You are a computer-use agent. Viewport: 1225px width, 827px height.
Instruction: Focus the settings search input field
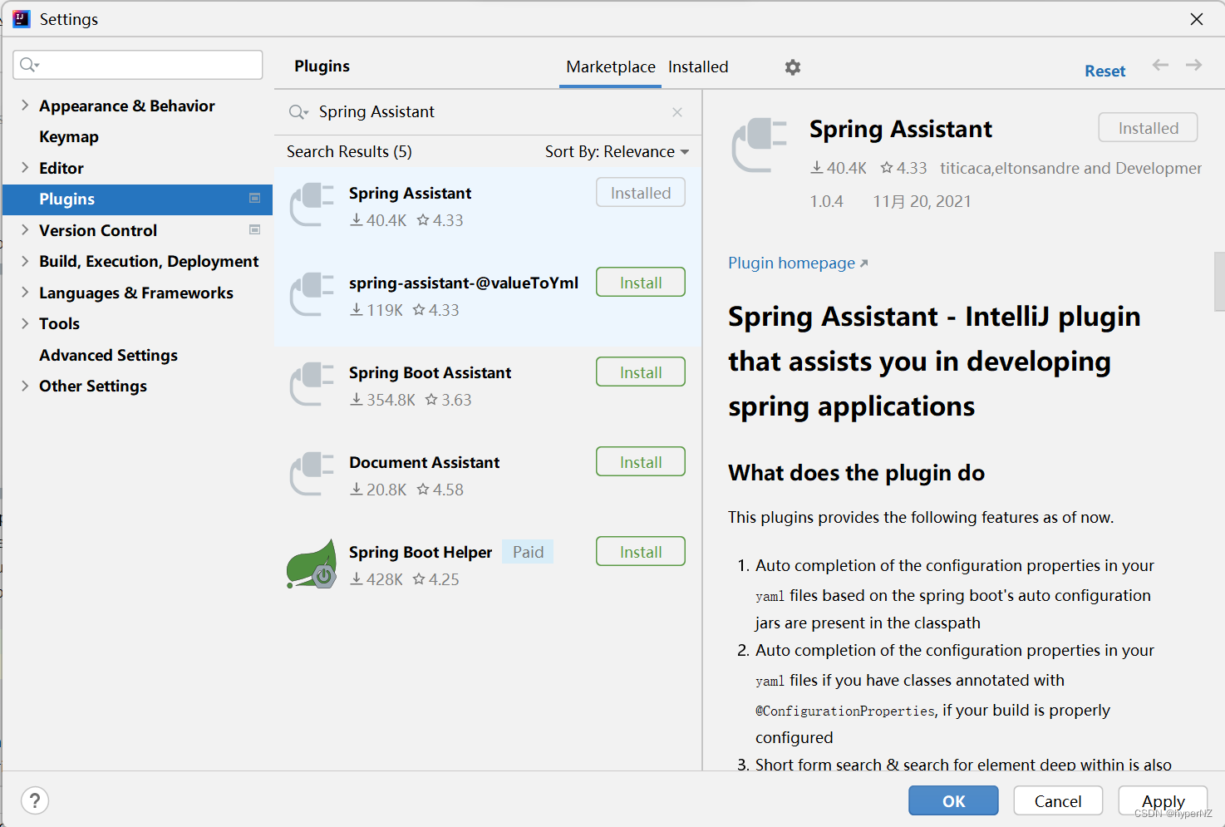pyautogui.click(x=138, y=65)
